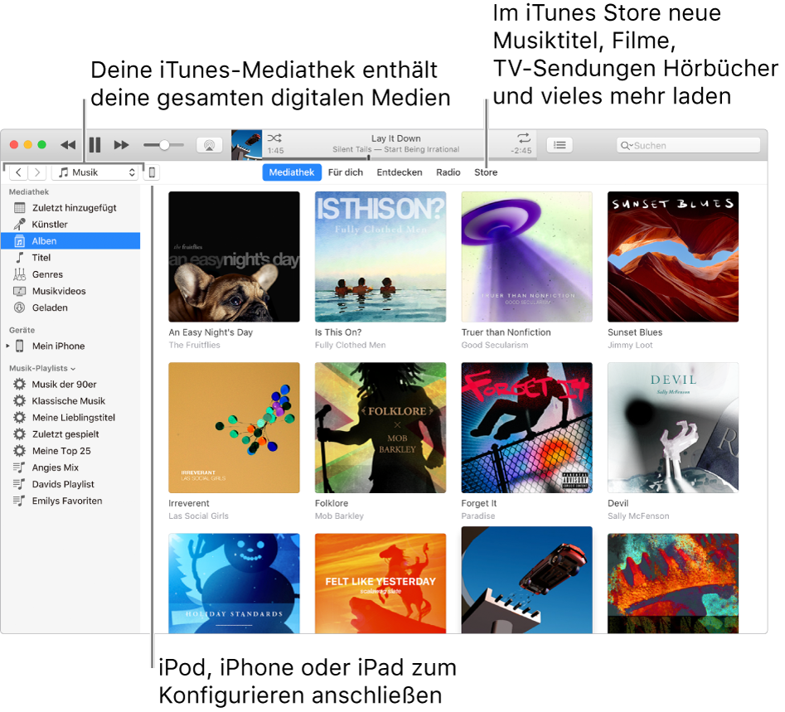Screen dimensions: 785x712
Task: Open the Up Next list icon
Action: (560, 145)
